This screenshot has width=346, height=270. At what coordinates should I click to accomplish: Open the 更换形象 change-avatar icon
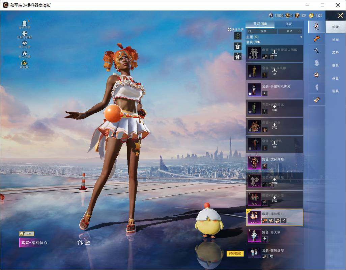click(25, 24)
